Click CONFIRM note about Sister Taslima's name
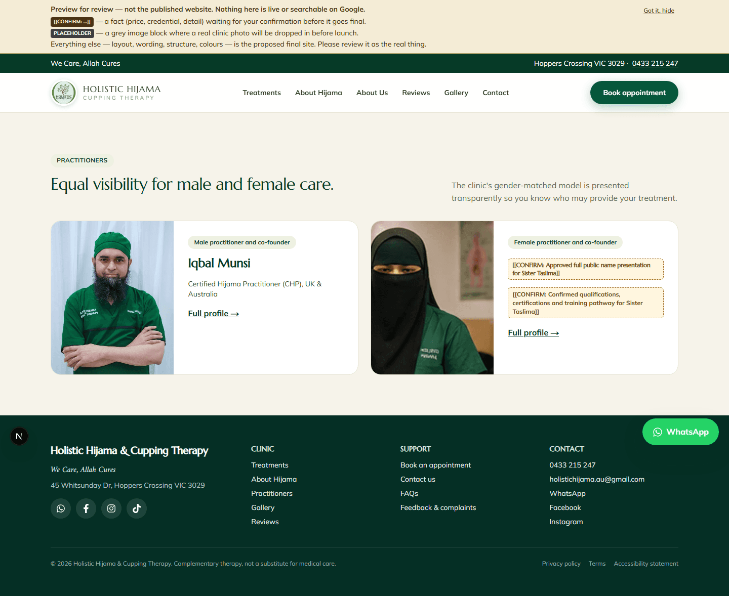 586,269
